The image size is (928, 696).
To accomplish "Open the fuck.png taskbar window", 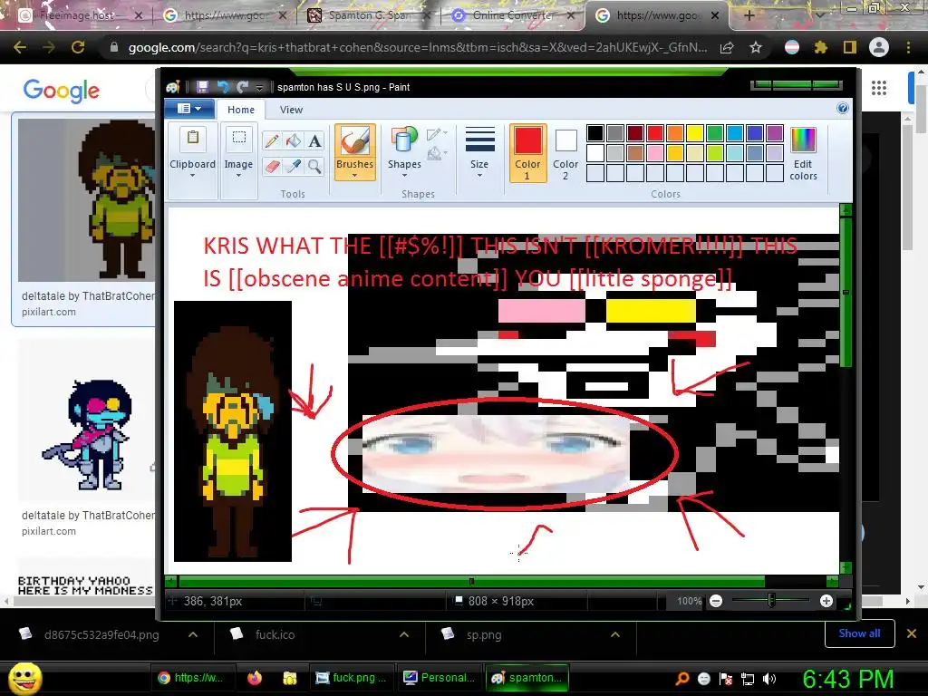I will click(351, 678).
